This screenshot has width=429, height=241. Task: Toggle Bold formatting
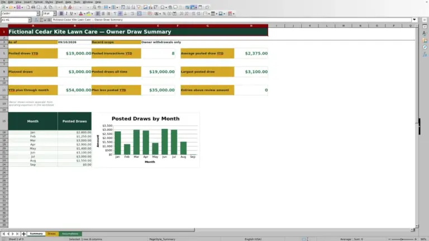(x=61, y=13)
